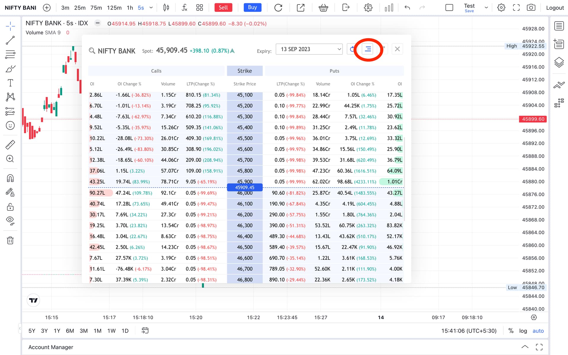This screenshot has height=355, width=568.
Task: Refresh the option chain data
Action: (351, 49)
